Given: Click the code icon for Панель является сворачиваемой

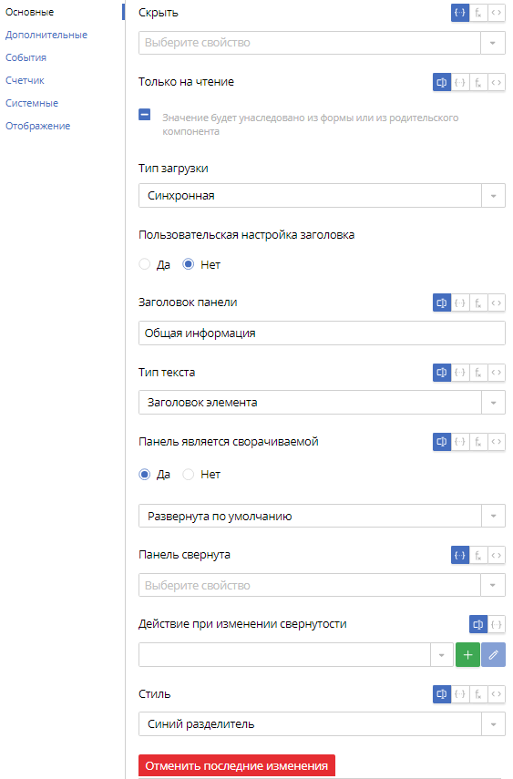Looking at the screenshot, I should coord(496,442).
